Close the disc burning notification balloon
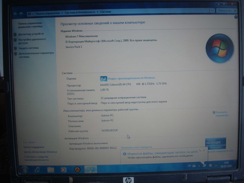This screenshot has height=183, width=244. (x=204, y=151)
